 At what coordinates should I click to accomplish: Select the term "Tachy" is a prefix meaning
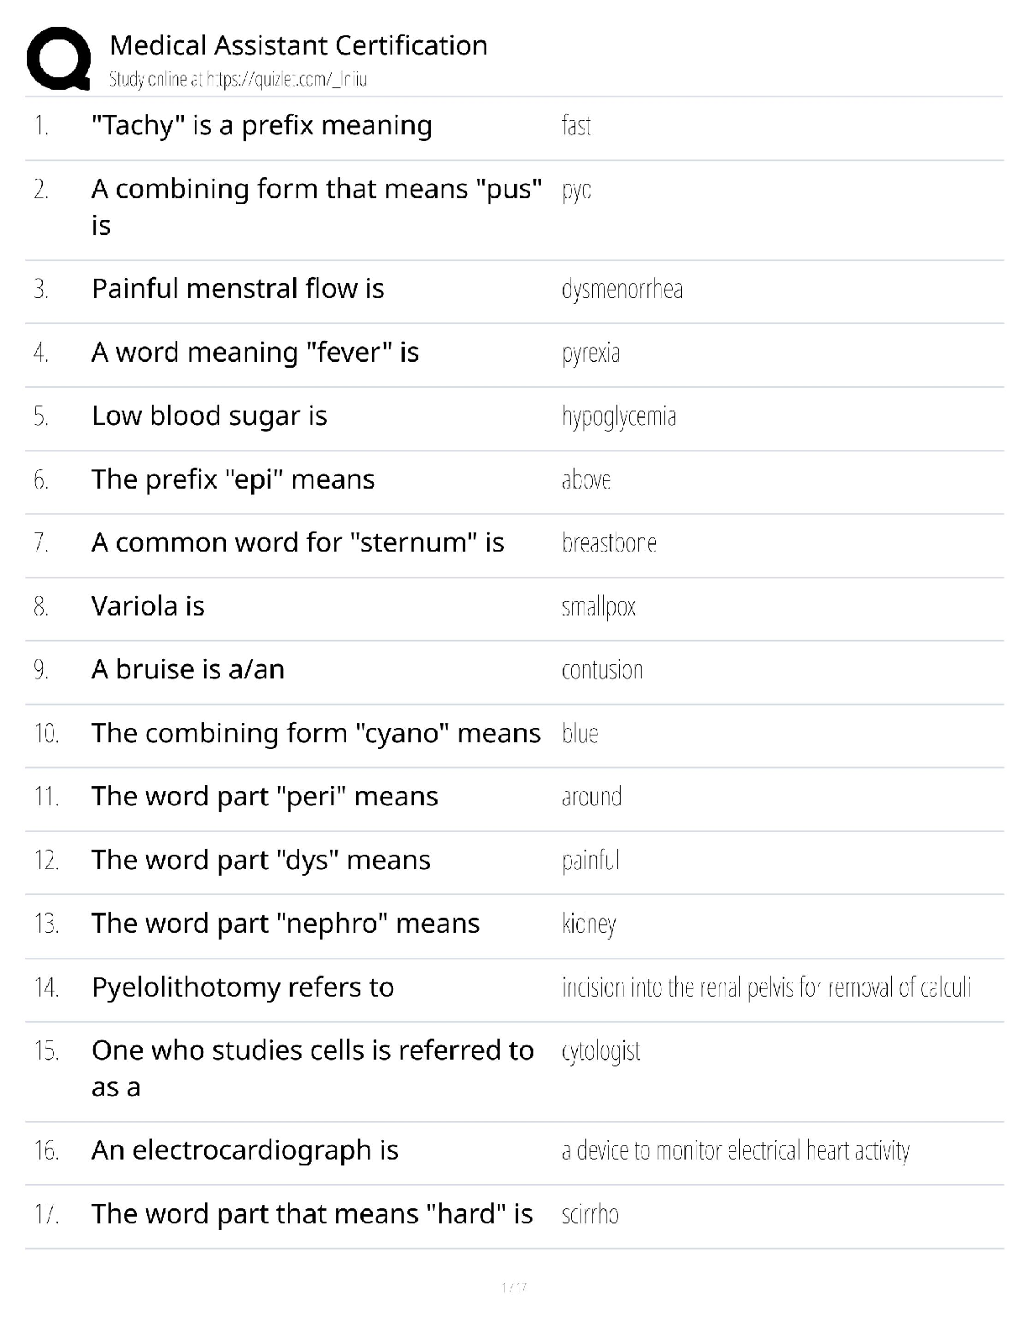pos(262,126)
